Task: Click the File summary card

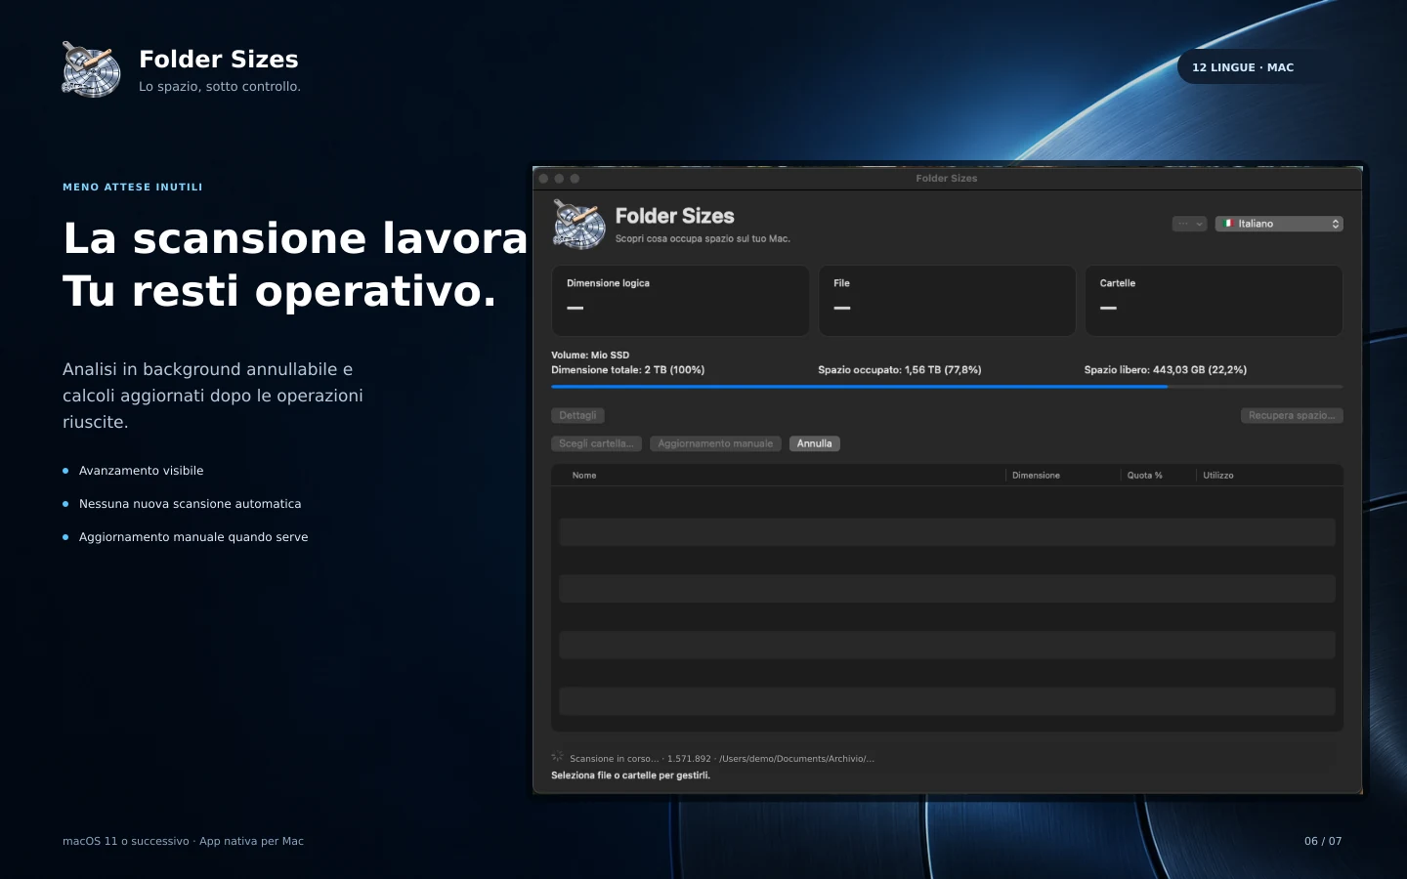Action: pos(947,301)
